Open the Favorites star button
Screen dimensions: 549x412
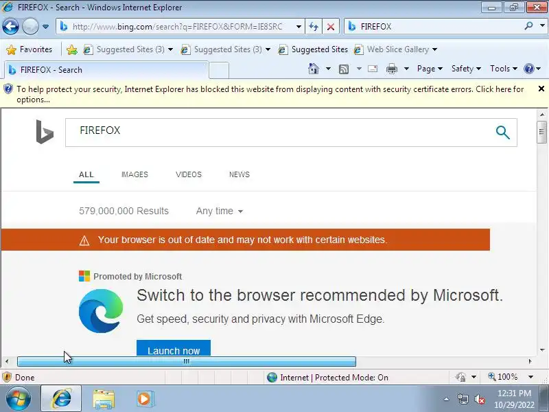point(29,49)
